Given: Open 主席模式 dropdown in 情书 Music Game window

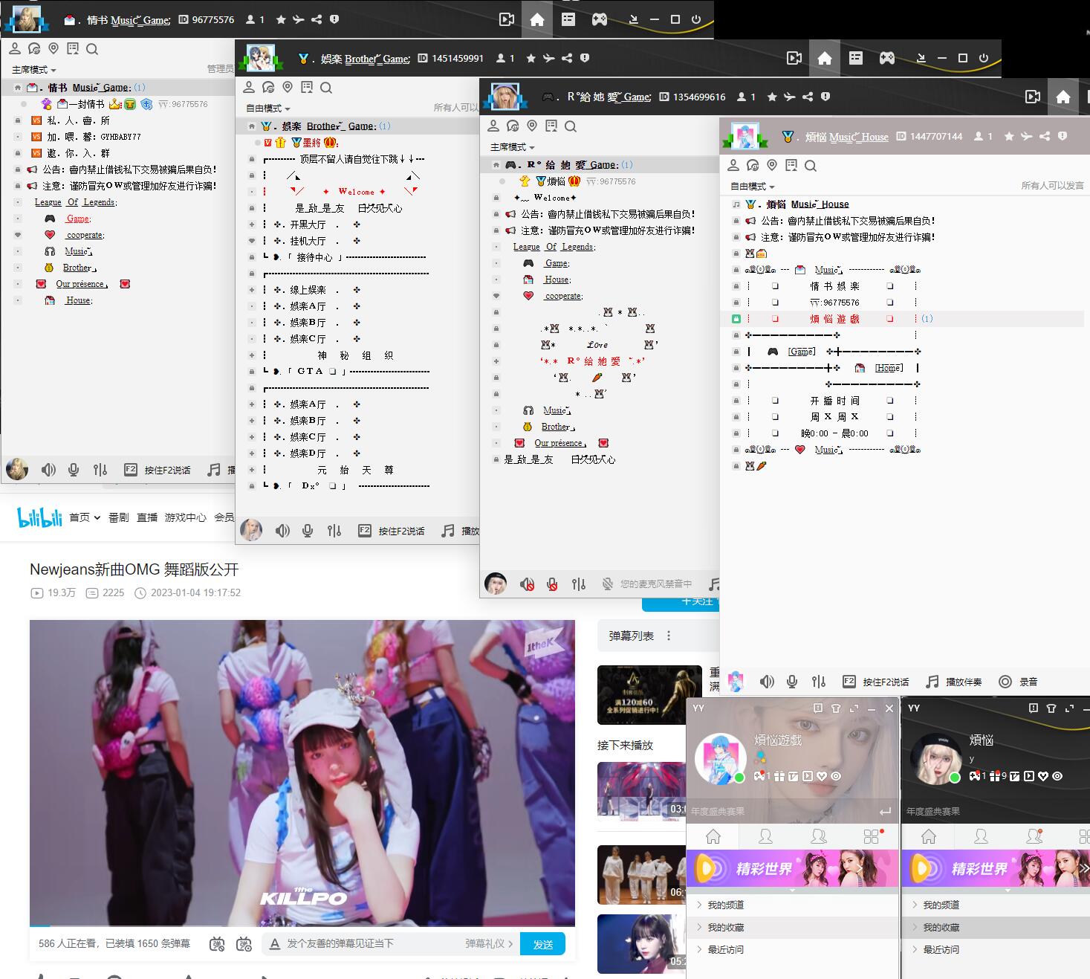Looking at the screenshot, I should point(34,70).
